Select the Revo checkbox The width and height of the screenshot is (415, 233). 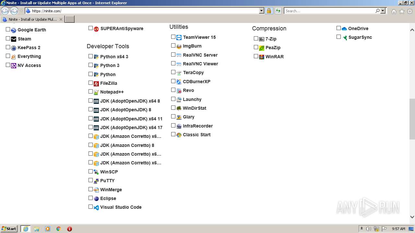point(173,90)
